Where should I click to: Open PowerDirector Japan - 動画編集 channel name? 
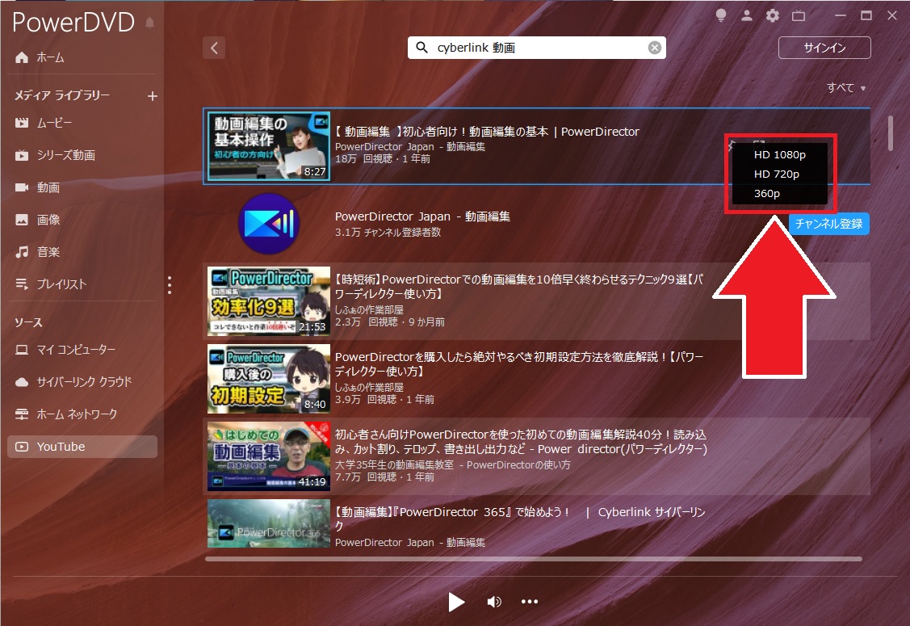tap(422, 216)
